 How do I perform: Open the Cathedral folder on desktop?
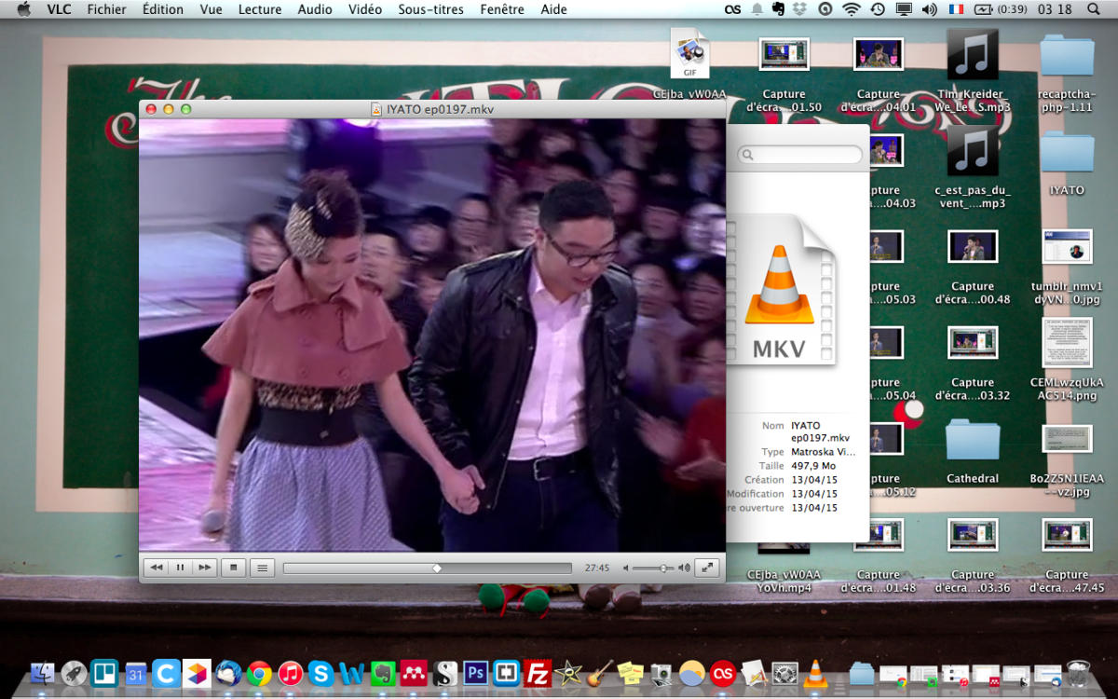tap(972, 442)
